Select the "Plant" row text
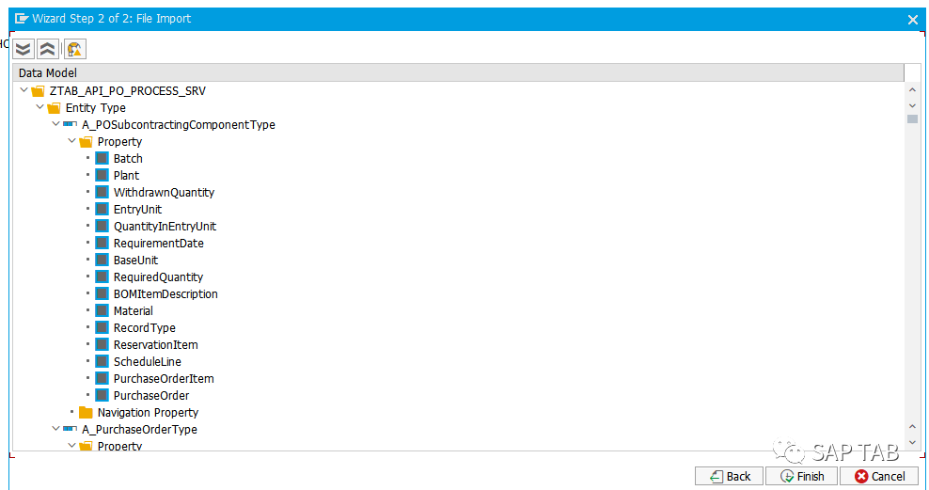 coord(126,175)
